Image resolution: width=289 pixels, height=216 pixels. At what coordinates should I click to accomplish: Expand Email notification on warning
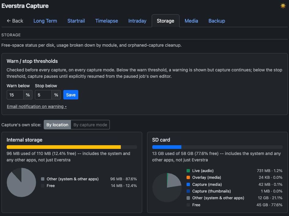pos(37,106)
